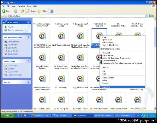This screenshot has height=123, width=157.
Task: Click E-mail this file link
Action: coord(13,51)
